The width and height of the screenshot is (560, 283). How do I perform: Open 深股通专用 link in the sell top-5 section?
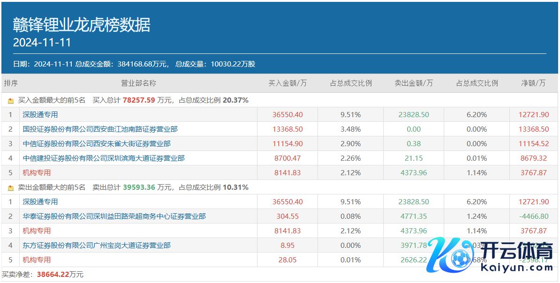(40, 202)
